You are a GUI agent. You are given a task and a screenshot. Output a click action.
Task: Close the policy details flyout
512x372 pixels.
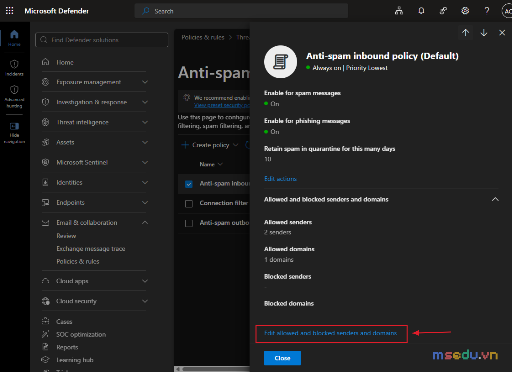(x=502, y=32)
